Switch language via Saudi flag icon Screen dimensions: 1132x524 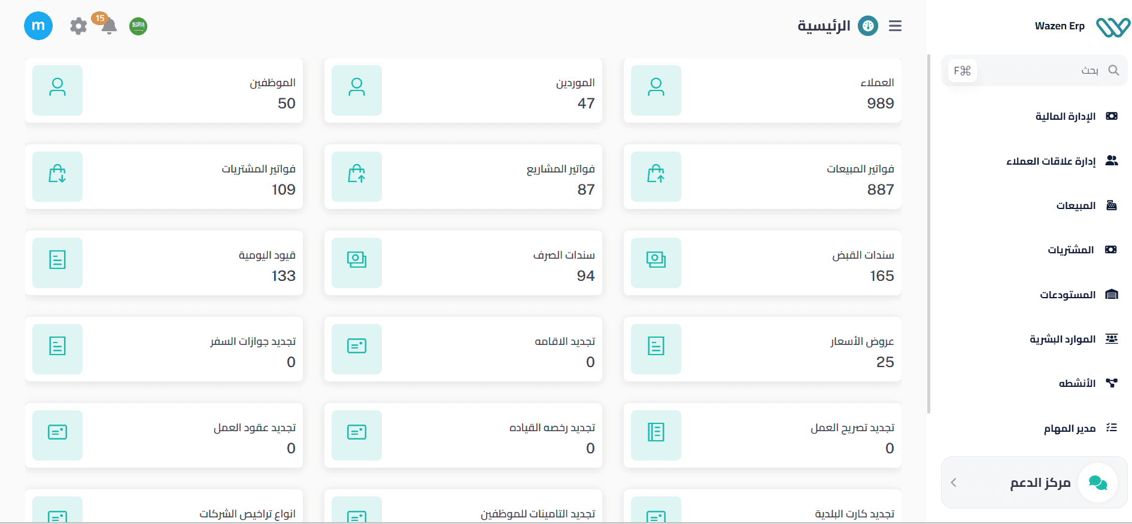[138, 26]
